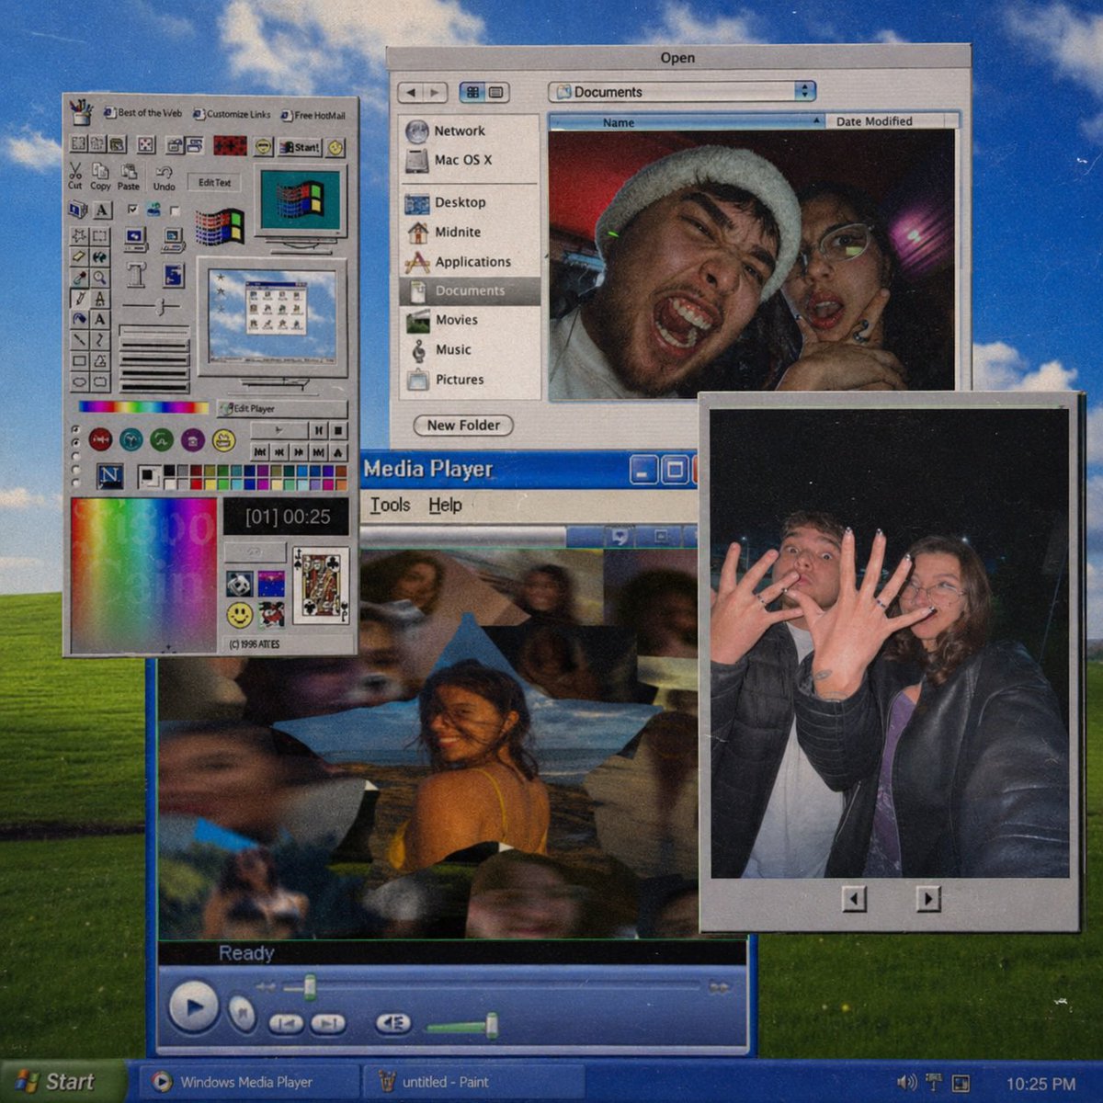This screenshot has height=1103, width=1103.
Task: Click the Windows Start button on taskbar
Action: [x=63, y=1082]
